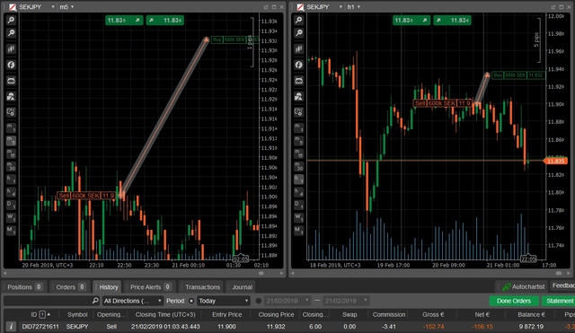Click Sell 11.83 button in h1 chart

coord(411,21)
